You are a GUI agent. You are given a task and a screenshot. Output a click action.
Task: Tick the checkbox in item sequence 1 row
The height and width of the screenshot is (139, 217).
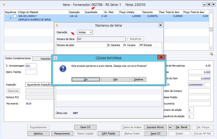[x=15, y=16]
